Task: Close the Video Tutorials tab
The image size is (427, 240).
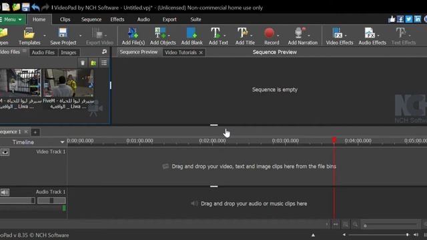Action: pyautogui.click(x=201, y=53)
